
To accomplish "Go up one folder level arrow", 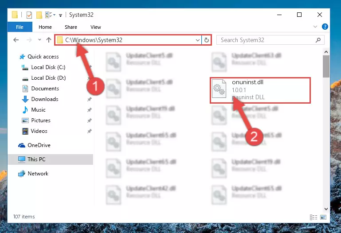I will [x=49, y=40].
